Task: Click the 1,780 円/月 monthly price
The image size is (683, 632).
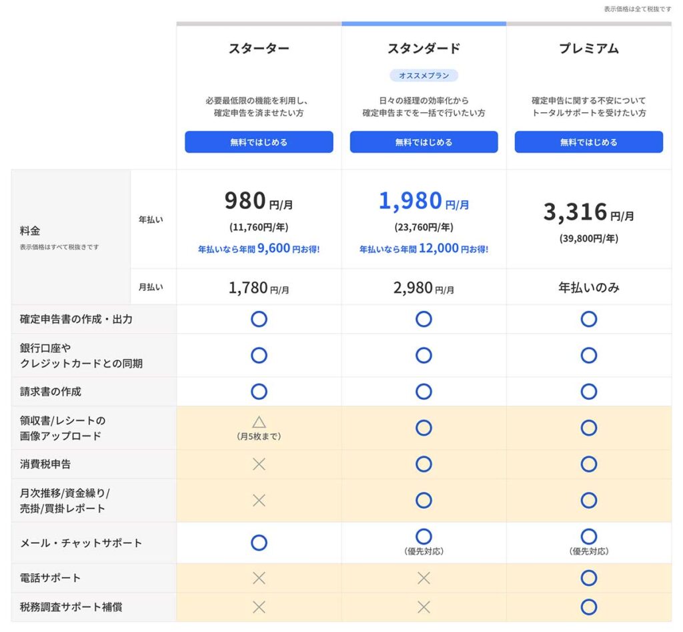Action: 259,288
